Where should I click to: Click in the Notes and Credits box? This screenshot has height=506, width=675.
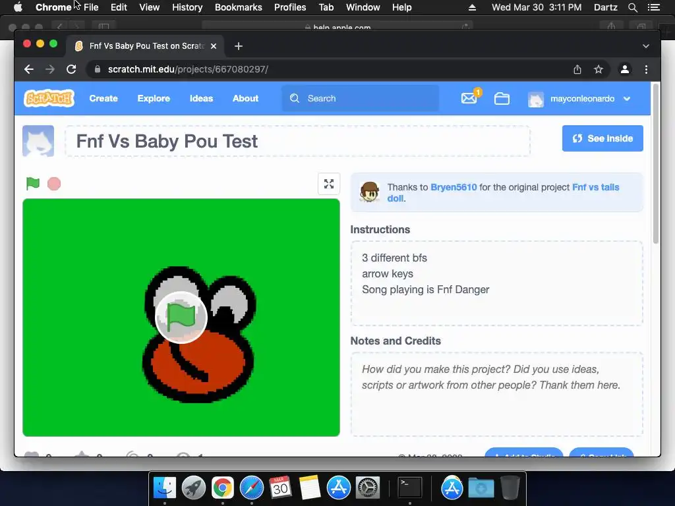(x=497, y=394)
